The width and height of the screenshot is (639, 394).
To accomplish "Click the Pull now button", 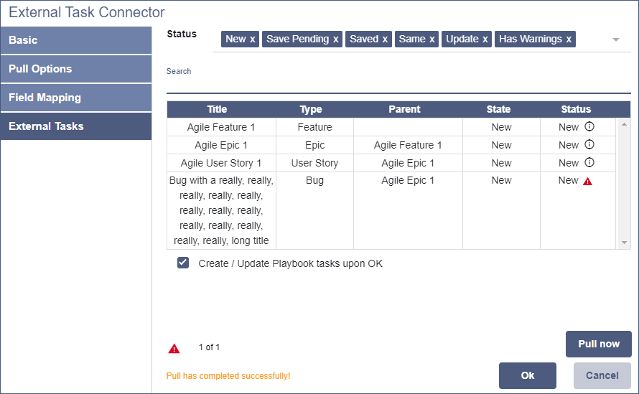I will 599,344.
